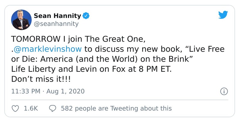Image resolution: width=240 pixels, height=122 pixels.
Task: Click the blue verified badge
Action: [x=86, y=16]
